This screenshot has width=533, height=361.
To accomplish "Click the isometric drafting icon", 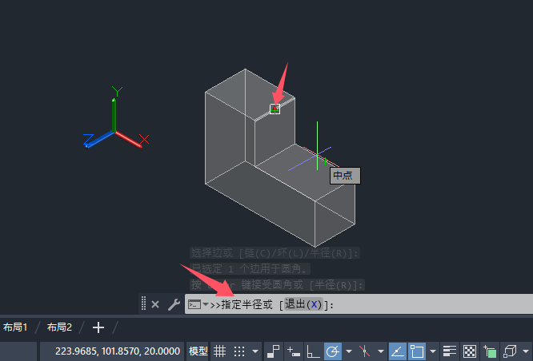I will 364,351.
